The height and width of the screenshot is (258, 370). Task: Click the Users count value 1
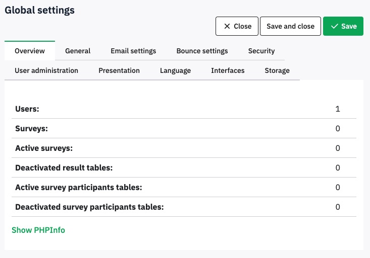tap(338, 109)
